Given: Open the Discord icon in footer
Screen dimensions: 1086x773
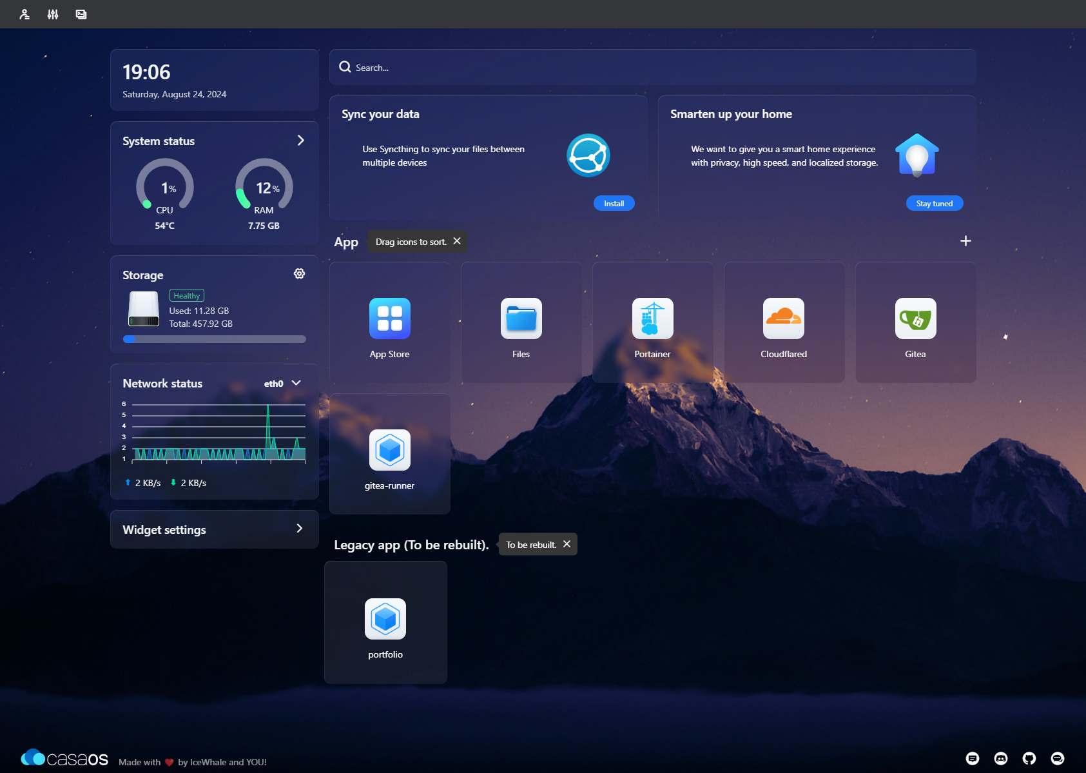Looking at the screenshot, I should click(1001, 758).
